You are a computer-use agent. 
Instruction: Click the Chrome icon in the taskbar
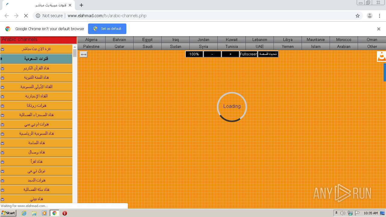pyautogui.click(x=54, y=213)
